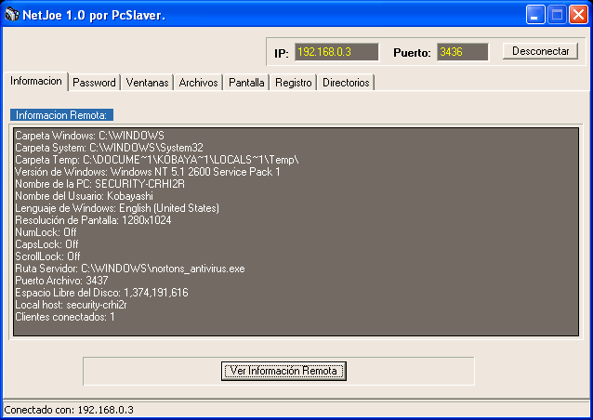Viewport: 593px width, 420px height.
Task: Close the NetJoe window
Action: tap(579, 14)
